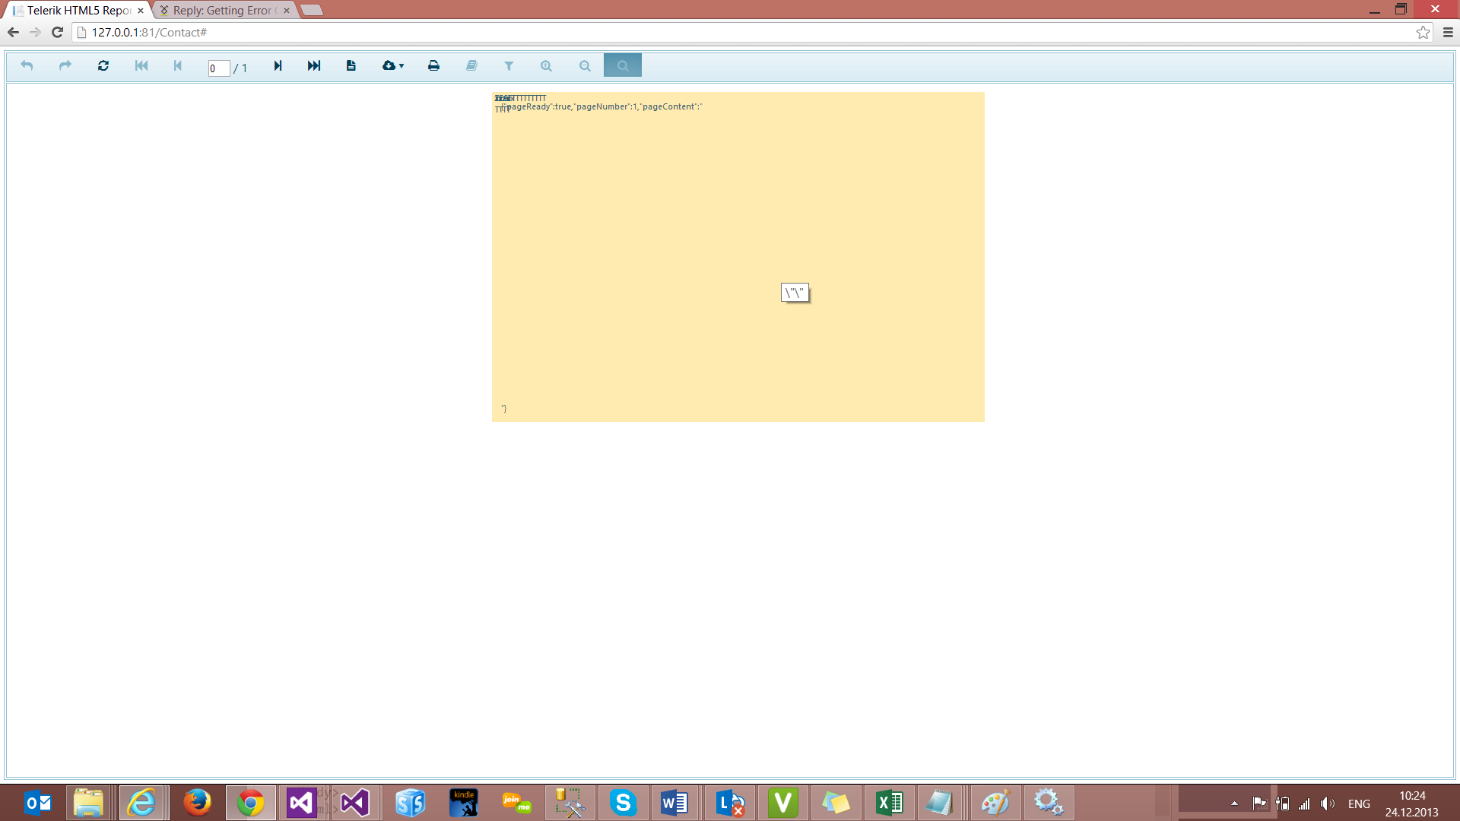Jump to last report page
Viewport: 1460px width, 821px height.
point(314,66)
